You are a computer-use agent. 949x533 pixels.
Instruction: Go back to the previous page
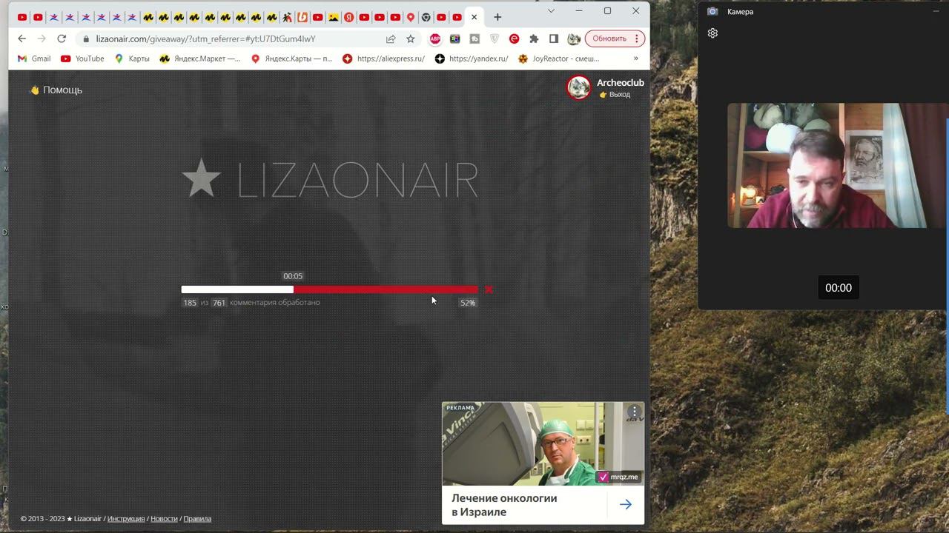click(22, 38)
